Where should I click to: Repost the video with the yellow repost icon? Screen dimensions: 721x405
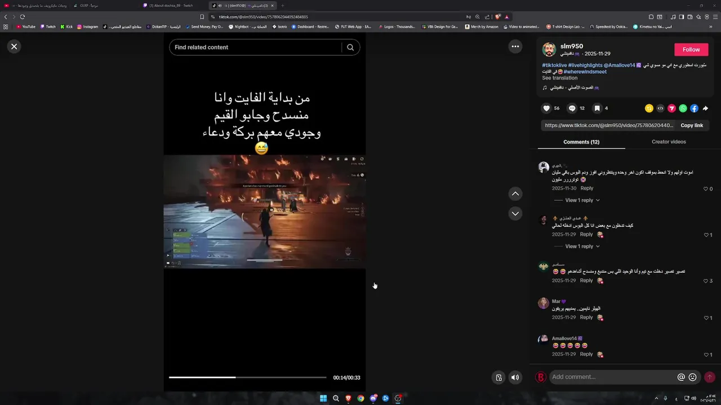(649, 108)
